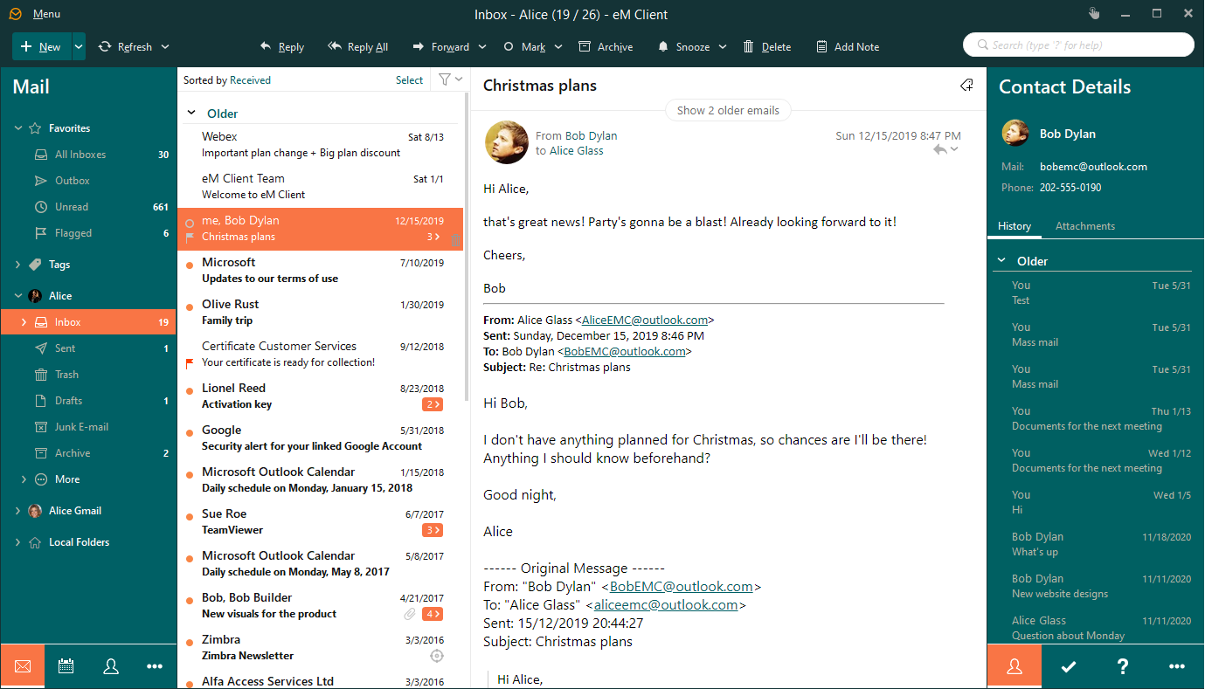Select the History tab
1205x689 pixels.
(x=1014, y=226)
